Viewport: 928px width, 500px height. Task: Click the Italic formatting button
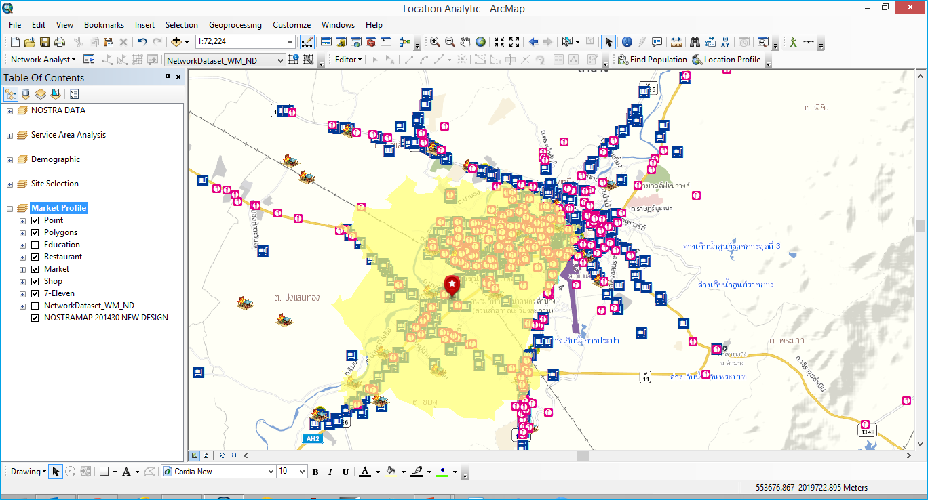click(330, 472)
